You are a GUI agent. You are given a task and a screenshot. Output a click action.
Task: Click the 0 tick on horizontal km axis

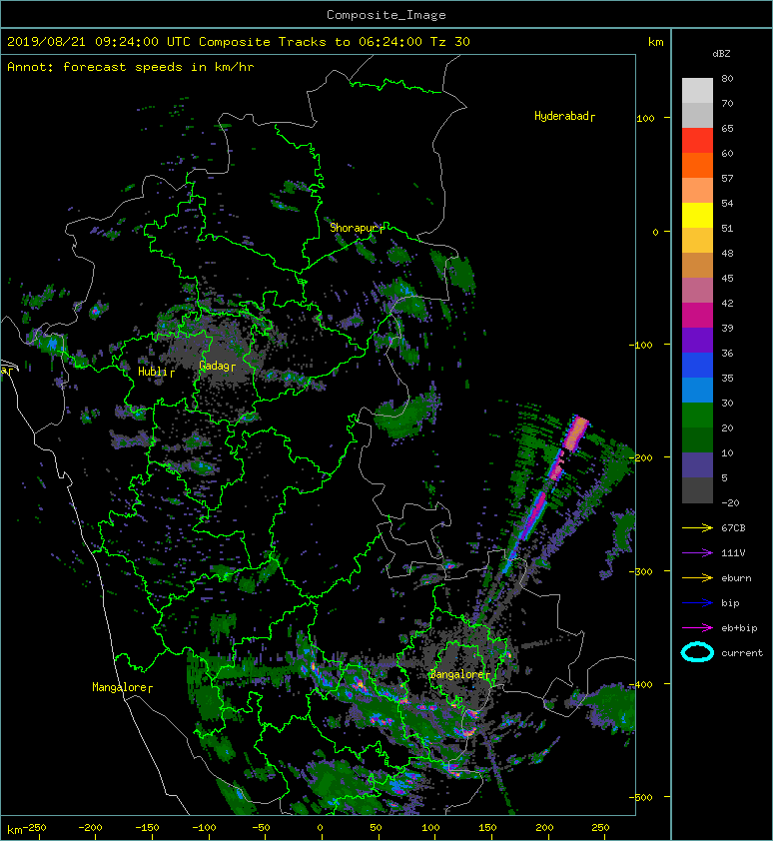[321, 828]
